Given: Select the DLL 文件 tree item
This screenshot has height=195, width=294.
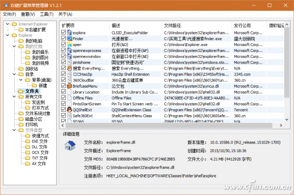Looking at the screenshot, I should click(x=40, y=147).
